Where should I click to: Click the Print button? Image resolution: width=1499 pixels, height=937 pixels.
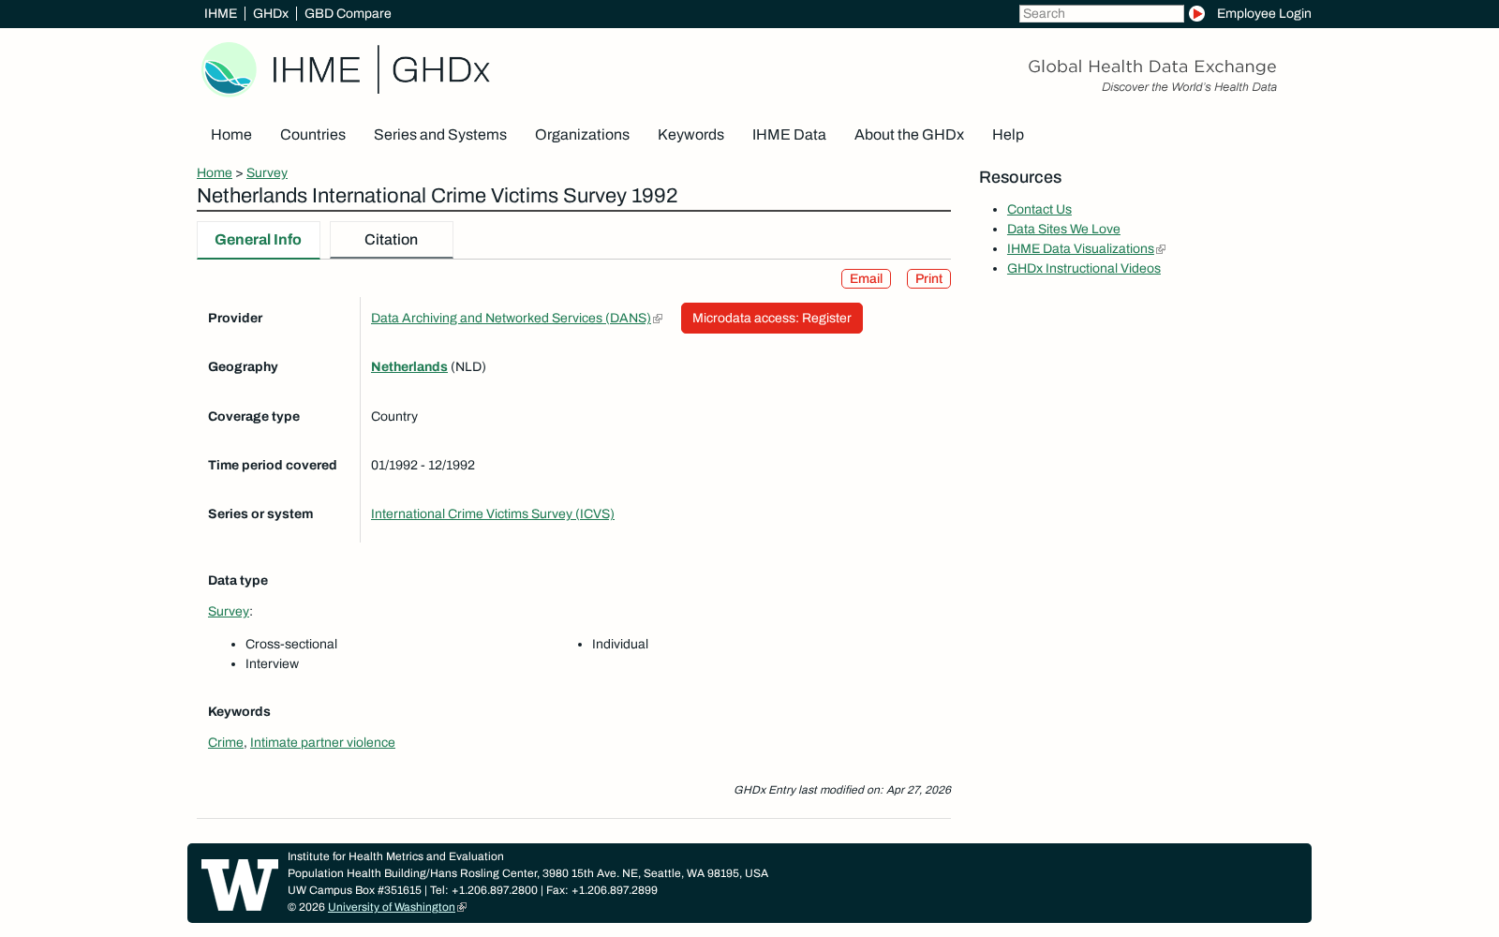point(928,279)
